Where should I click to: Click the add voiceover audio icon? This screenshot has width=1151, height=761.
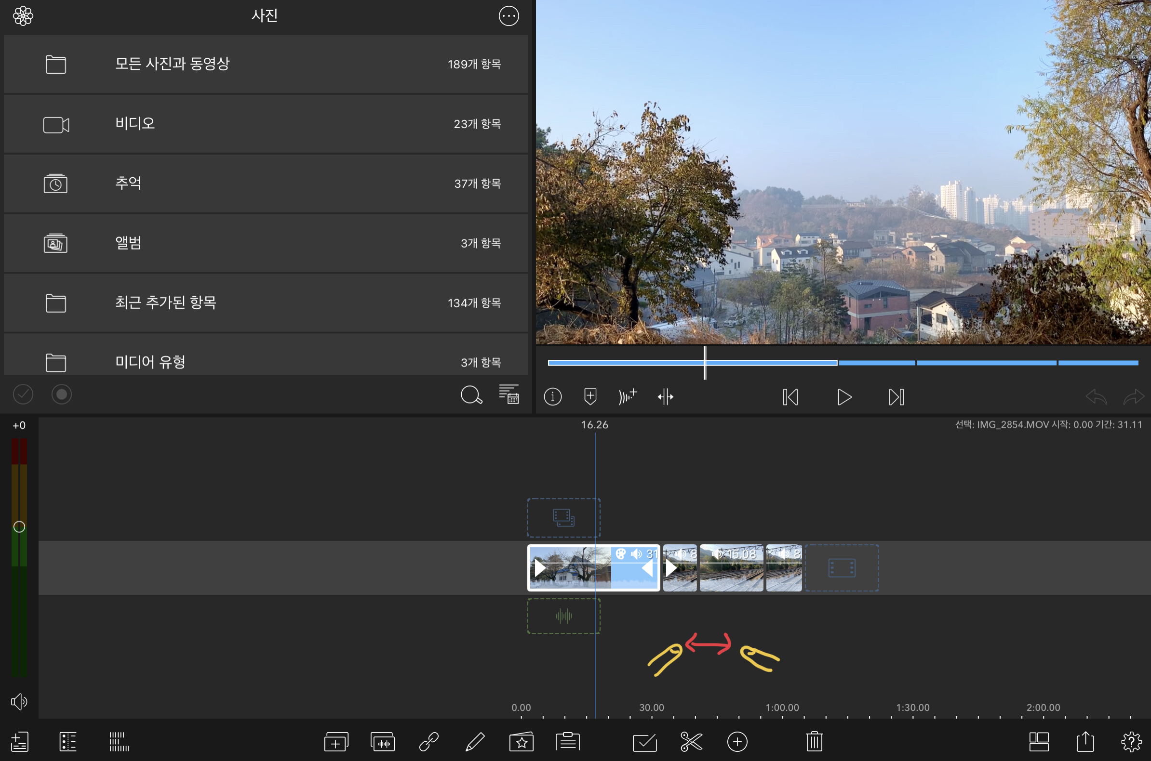coord(627,396)
